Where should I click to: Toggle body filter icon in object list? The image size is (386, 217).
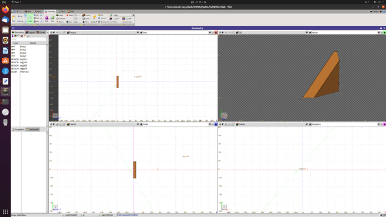12,36
